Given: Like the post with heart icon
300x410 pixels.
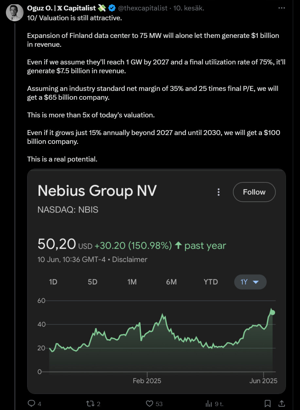Looking at the screenshot, I should click(150, 403).
